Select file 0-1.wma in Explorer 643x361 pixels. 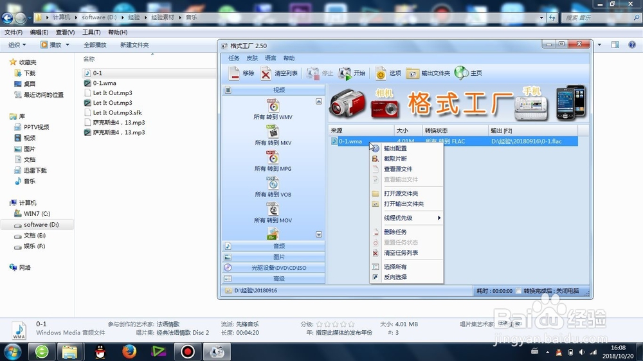pyautogui.click(x=104, y=83)
